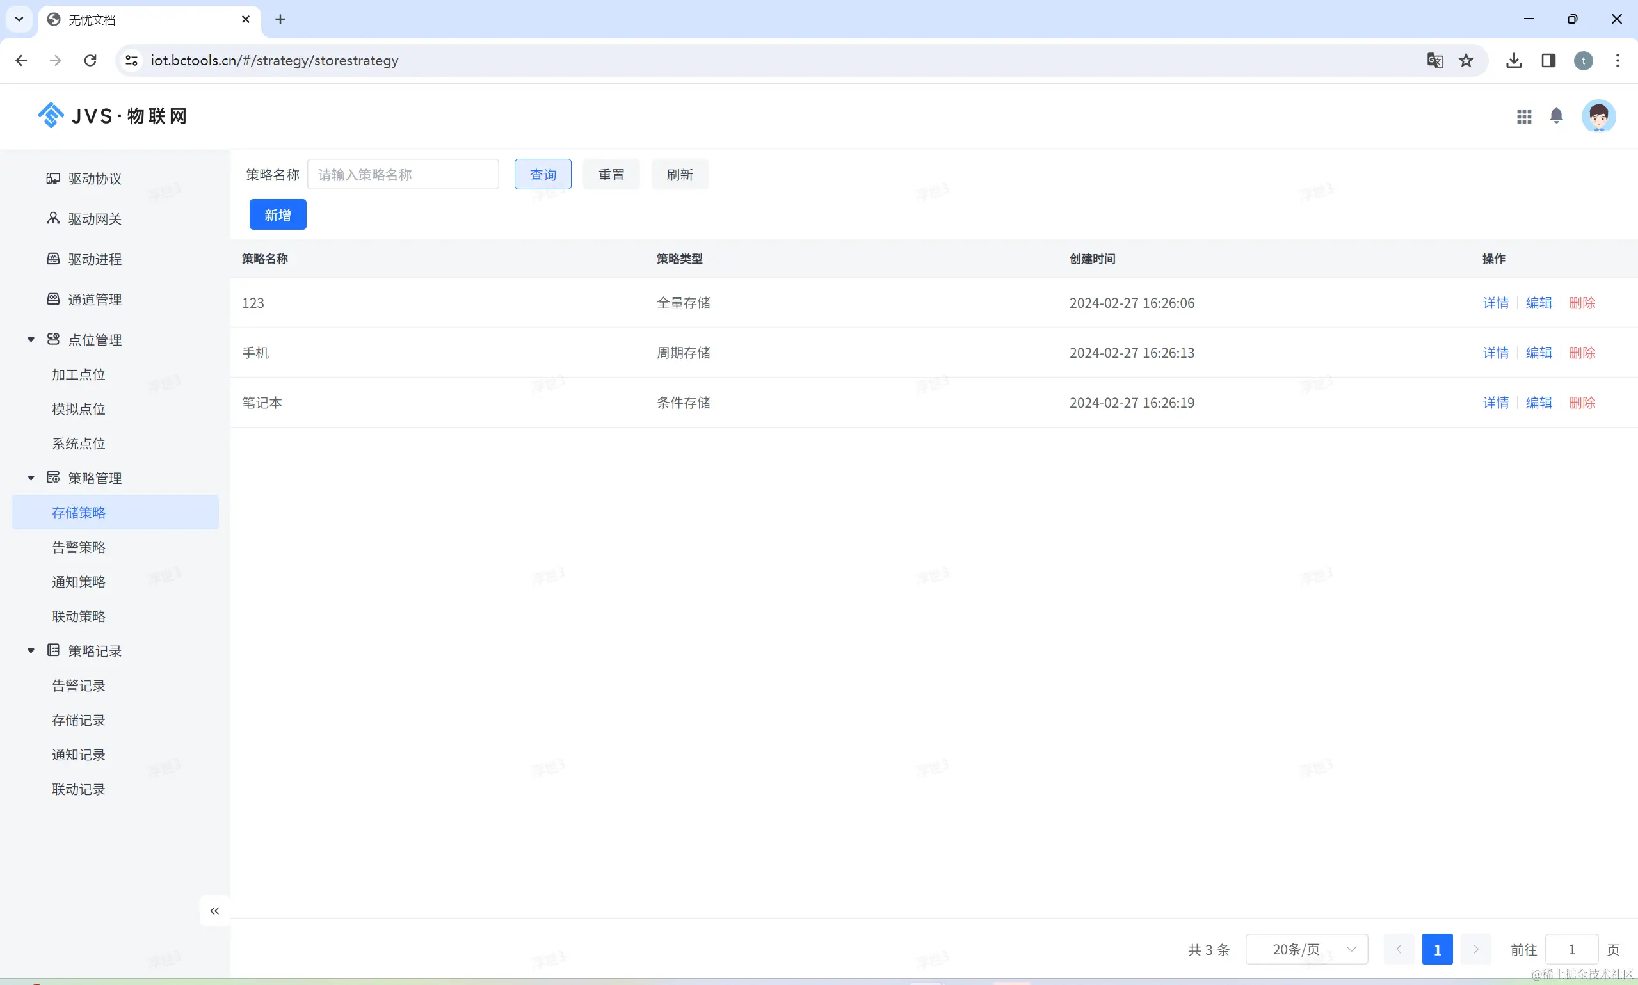
Task: Click the browser translate page icon
Action: point(1435,60)
